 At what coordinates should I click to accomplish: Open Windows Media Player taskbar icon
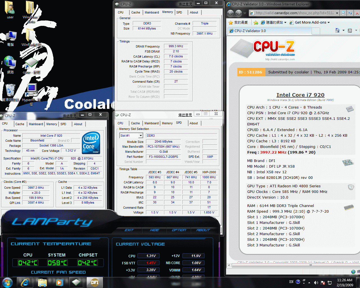pyautogui.click(x=59, y=282)
